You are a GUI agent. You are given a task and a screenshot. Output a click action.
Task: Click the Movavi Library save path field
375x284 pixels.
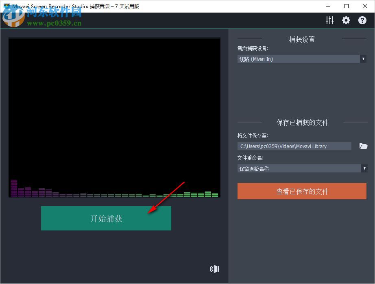point(294,146)
